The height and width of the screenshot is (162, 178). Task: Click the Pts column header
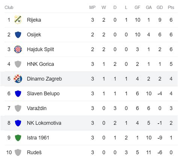point(171,7)
